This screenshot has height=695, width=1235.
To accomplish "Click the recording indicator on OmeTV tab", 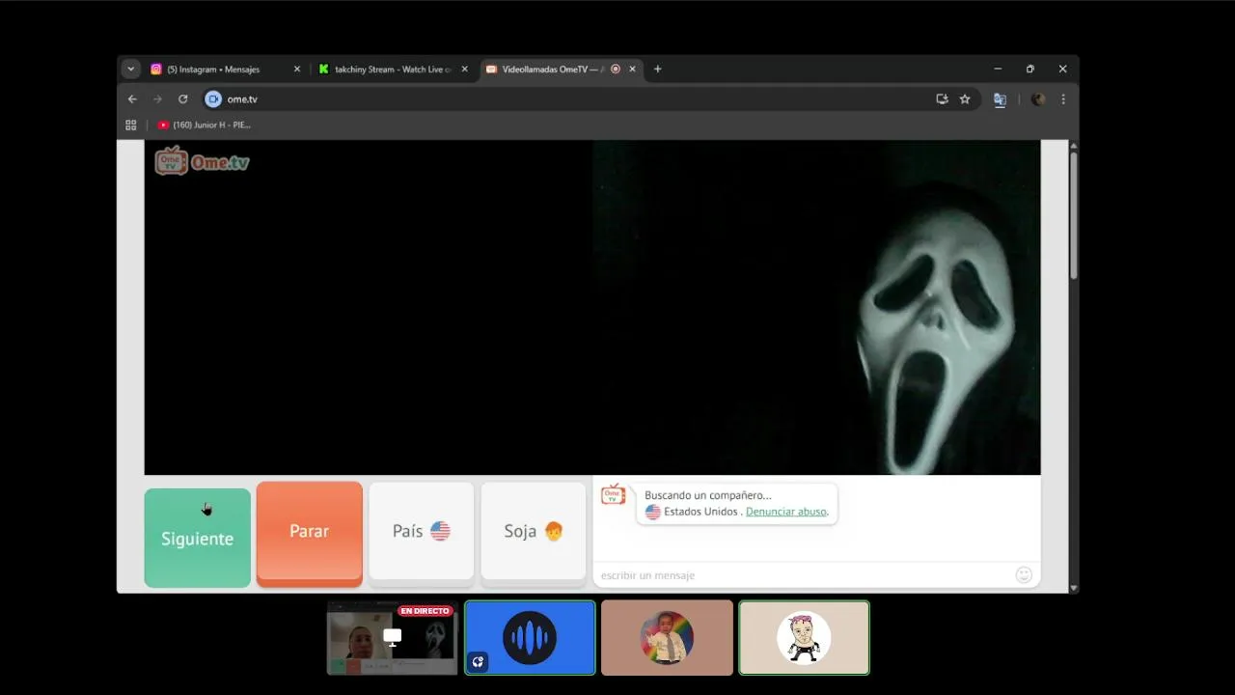I will 616,69.
